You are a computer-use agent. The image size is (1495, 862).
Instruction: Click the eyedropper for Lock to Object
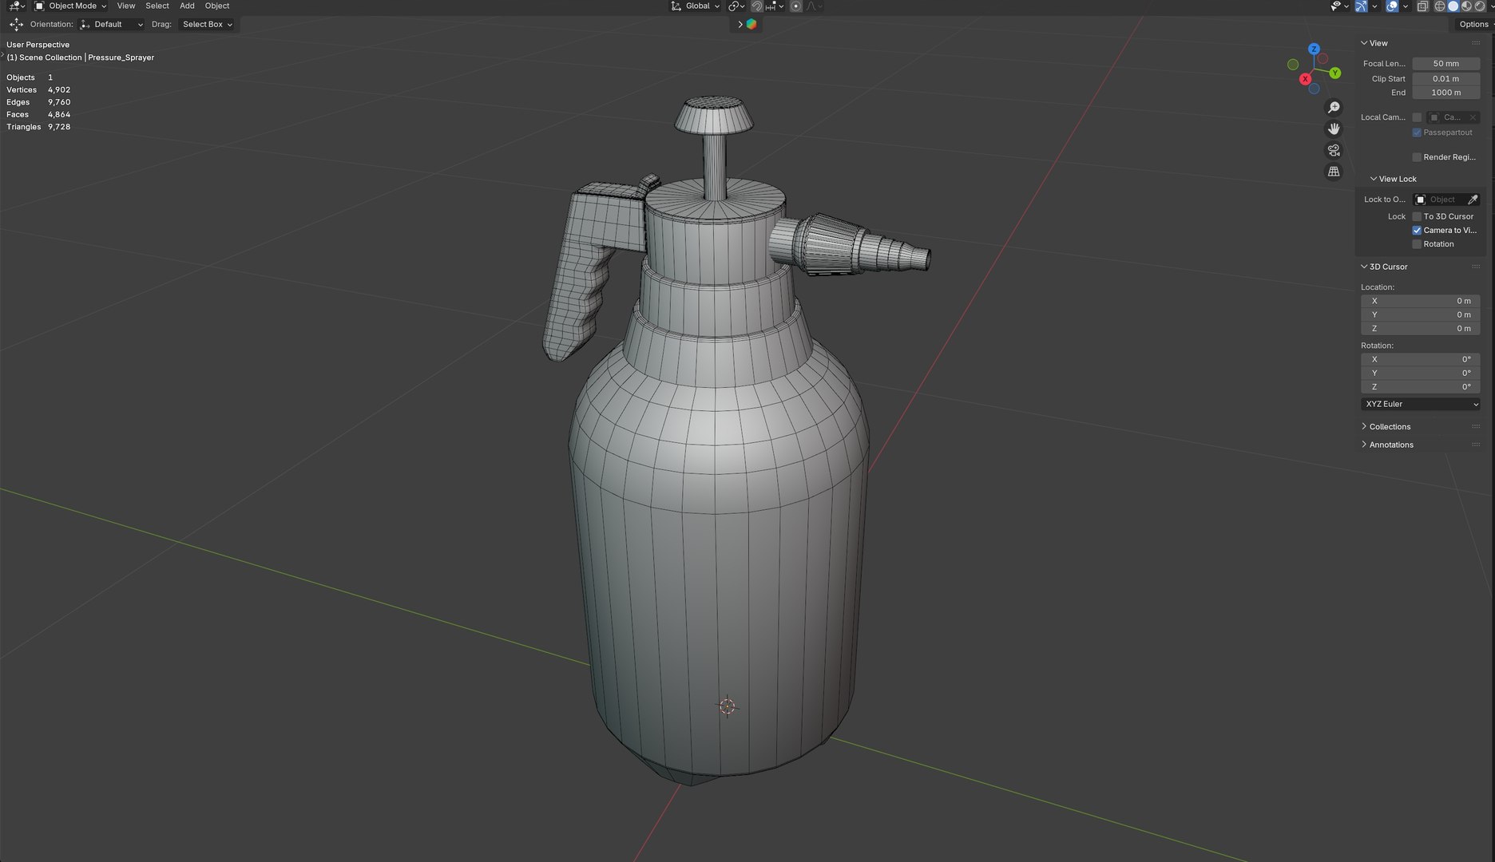click(x=1473, y=200)
